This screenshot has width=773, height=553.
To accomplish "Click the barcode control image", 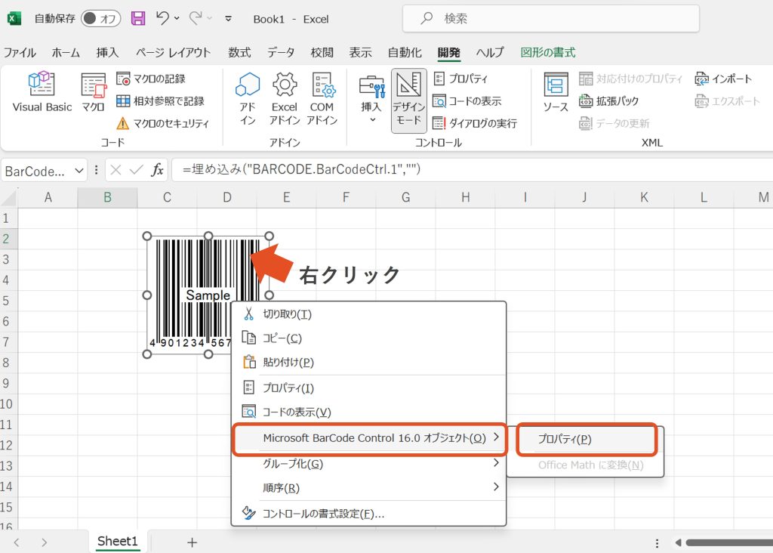I will tap(208, 295).
